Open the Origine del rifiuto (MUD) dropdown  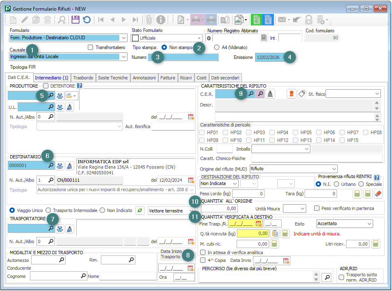click(334, 169)
